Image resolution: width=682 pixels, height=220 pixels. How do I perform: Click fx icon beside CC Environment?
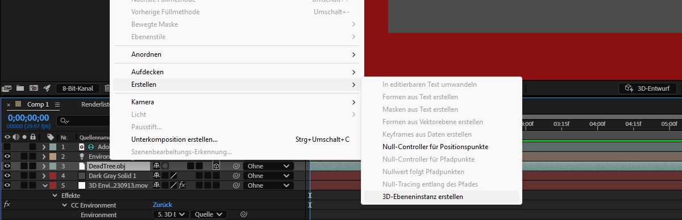[x=7, y=205]
